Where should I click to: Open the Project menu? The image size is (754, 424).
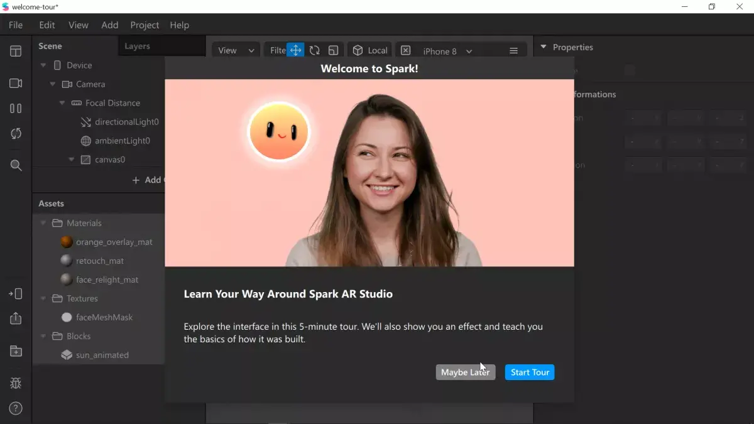(x=145, y=25)
